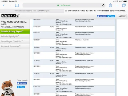
Task: Click the header Facebook Like 338K button
Action: (x=102, y=16)
